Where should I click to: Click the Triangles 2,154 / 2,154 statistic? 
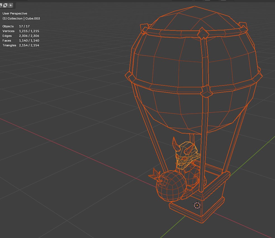(21, 45)
